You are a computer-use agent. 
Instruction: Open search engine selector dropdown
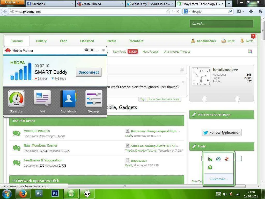click(187, 11)
